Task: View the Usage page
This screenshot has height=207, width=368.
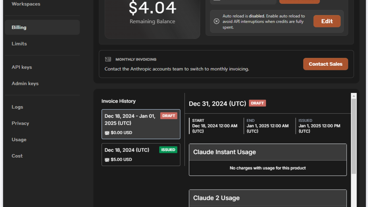Action: point(19,140)
